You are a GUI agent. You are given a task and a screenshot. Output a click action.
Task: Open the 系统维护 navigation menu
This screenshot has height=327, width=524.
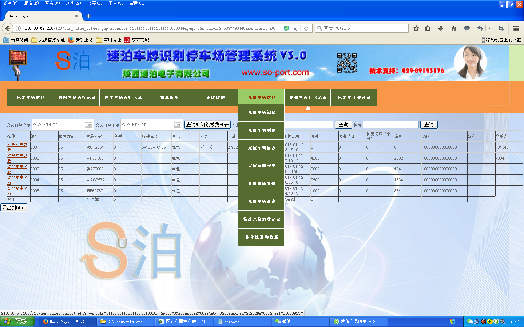point(215,98)
